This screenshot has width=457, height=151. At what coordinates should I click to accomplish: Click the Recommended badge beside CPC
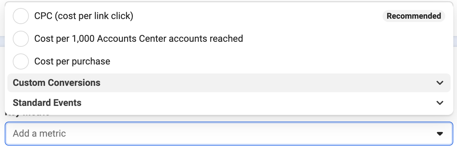point(414,16)
